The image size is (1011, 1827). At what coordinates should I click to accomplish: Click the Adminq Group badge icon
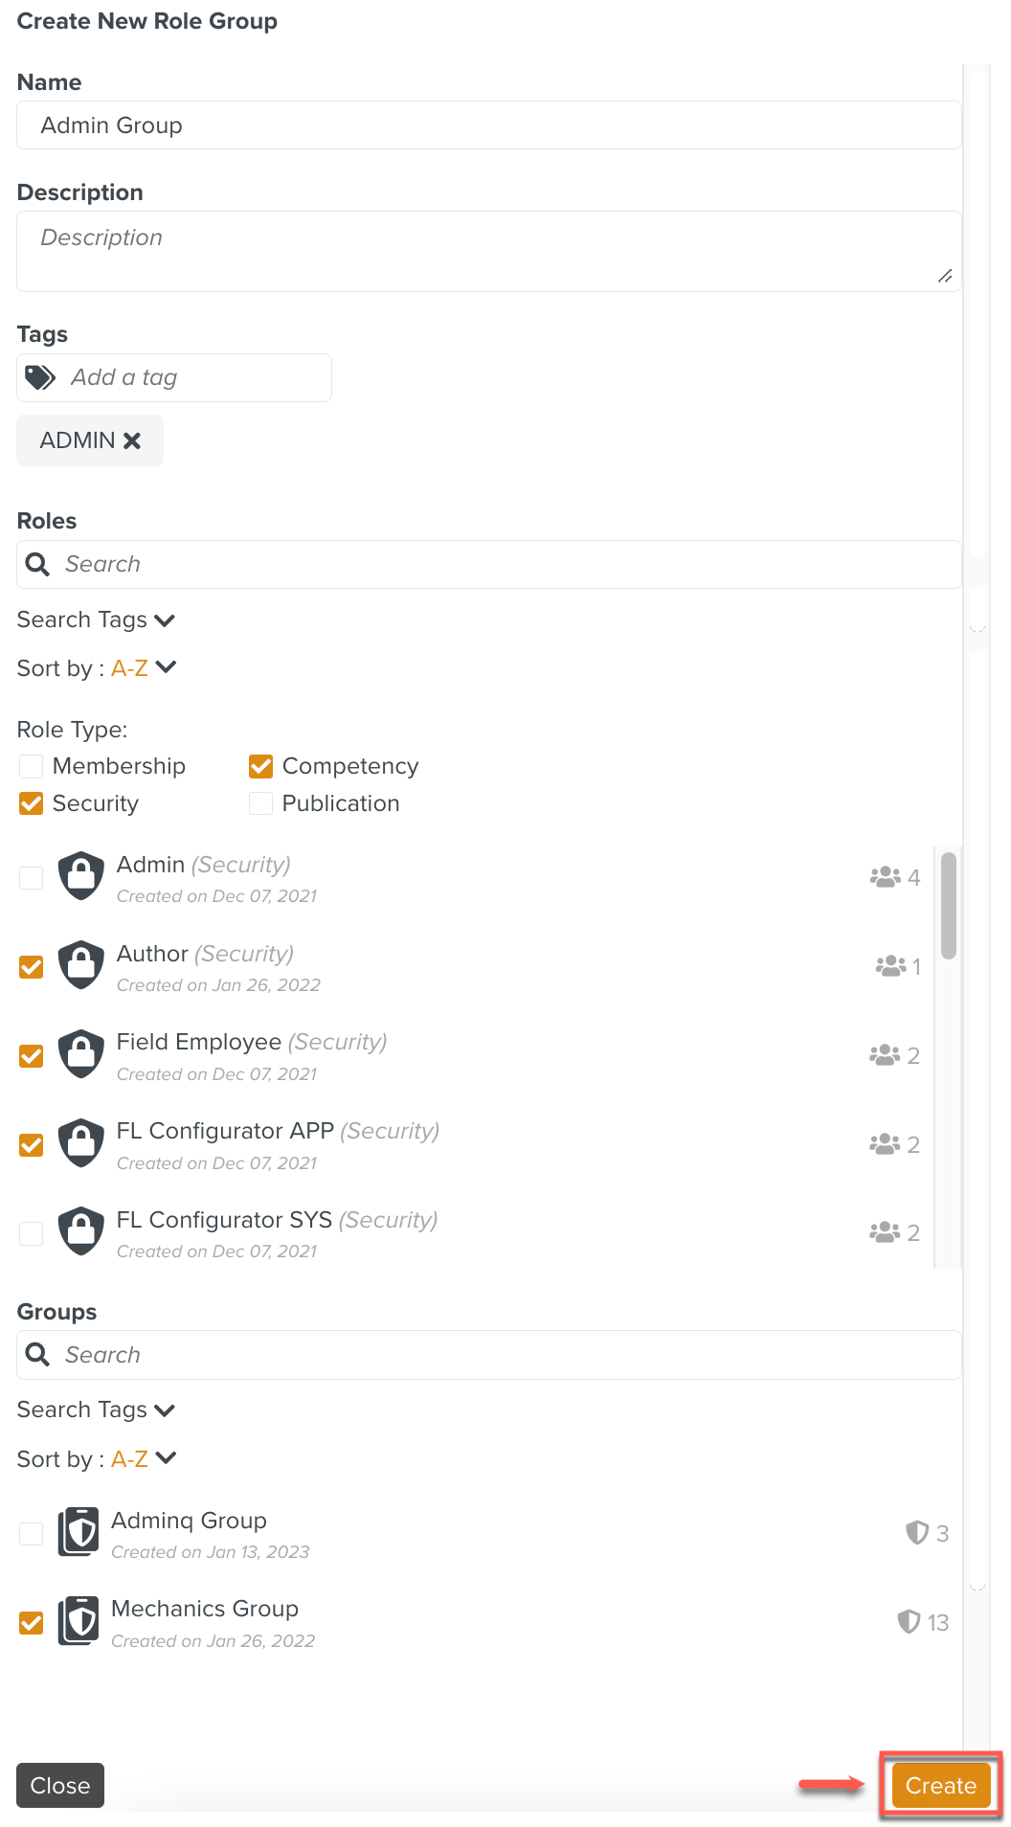79,1532
